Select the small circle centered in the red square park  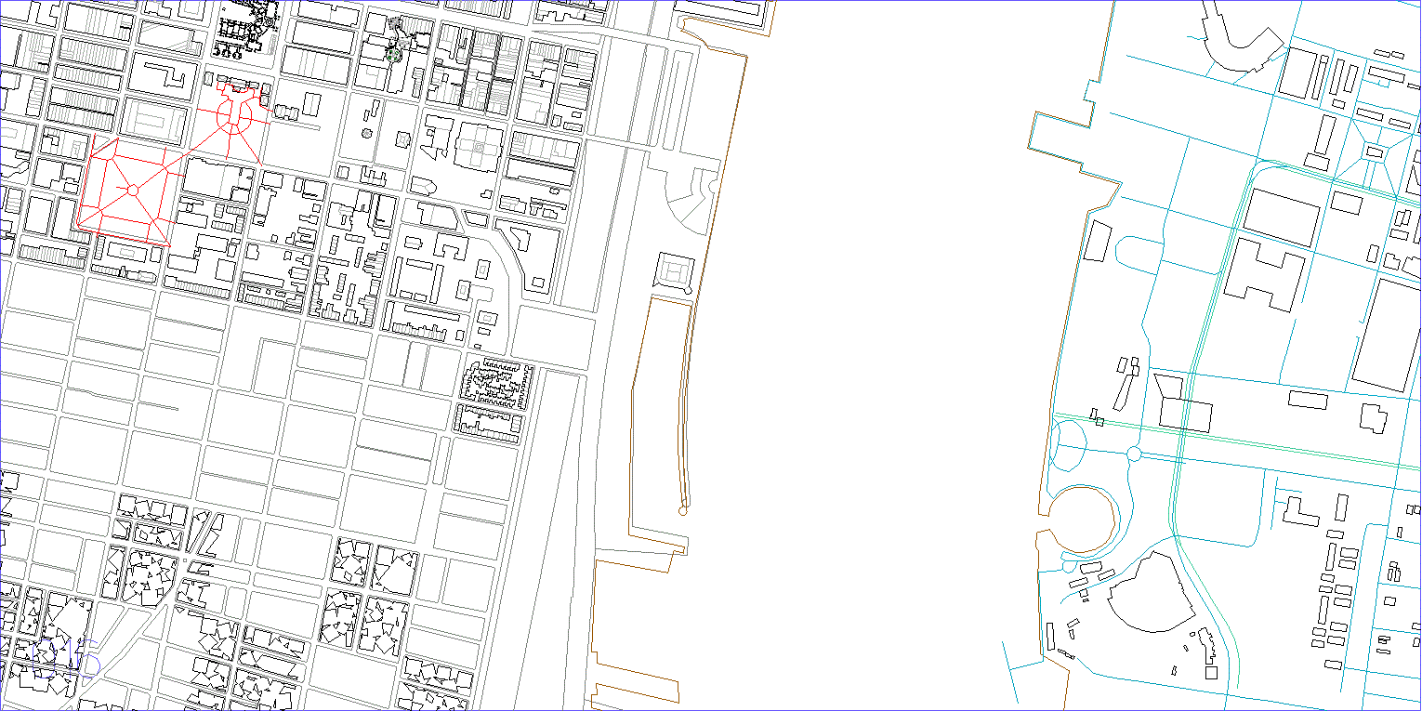click(x=133, y=190)
